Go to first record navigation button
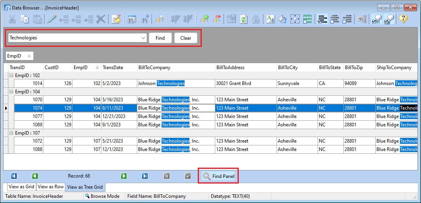The width and height of the screenshot is (421, 203). click(x=14, y=176)
